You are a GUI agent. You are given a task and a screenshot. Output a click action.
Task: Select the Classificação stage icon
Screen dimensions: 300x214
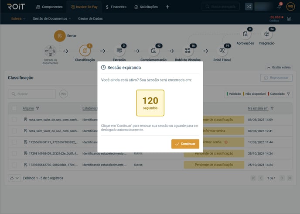(x=85, y=51)
